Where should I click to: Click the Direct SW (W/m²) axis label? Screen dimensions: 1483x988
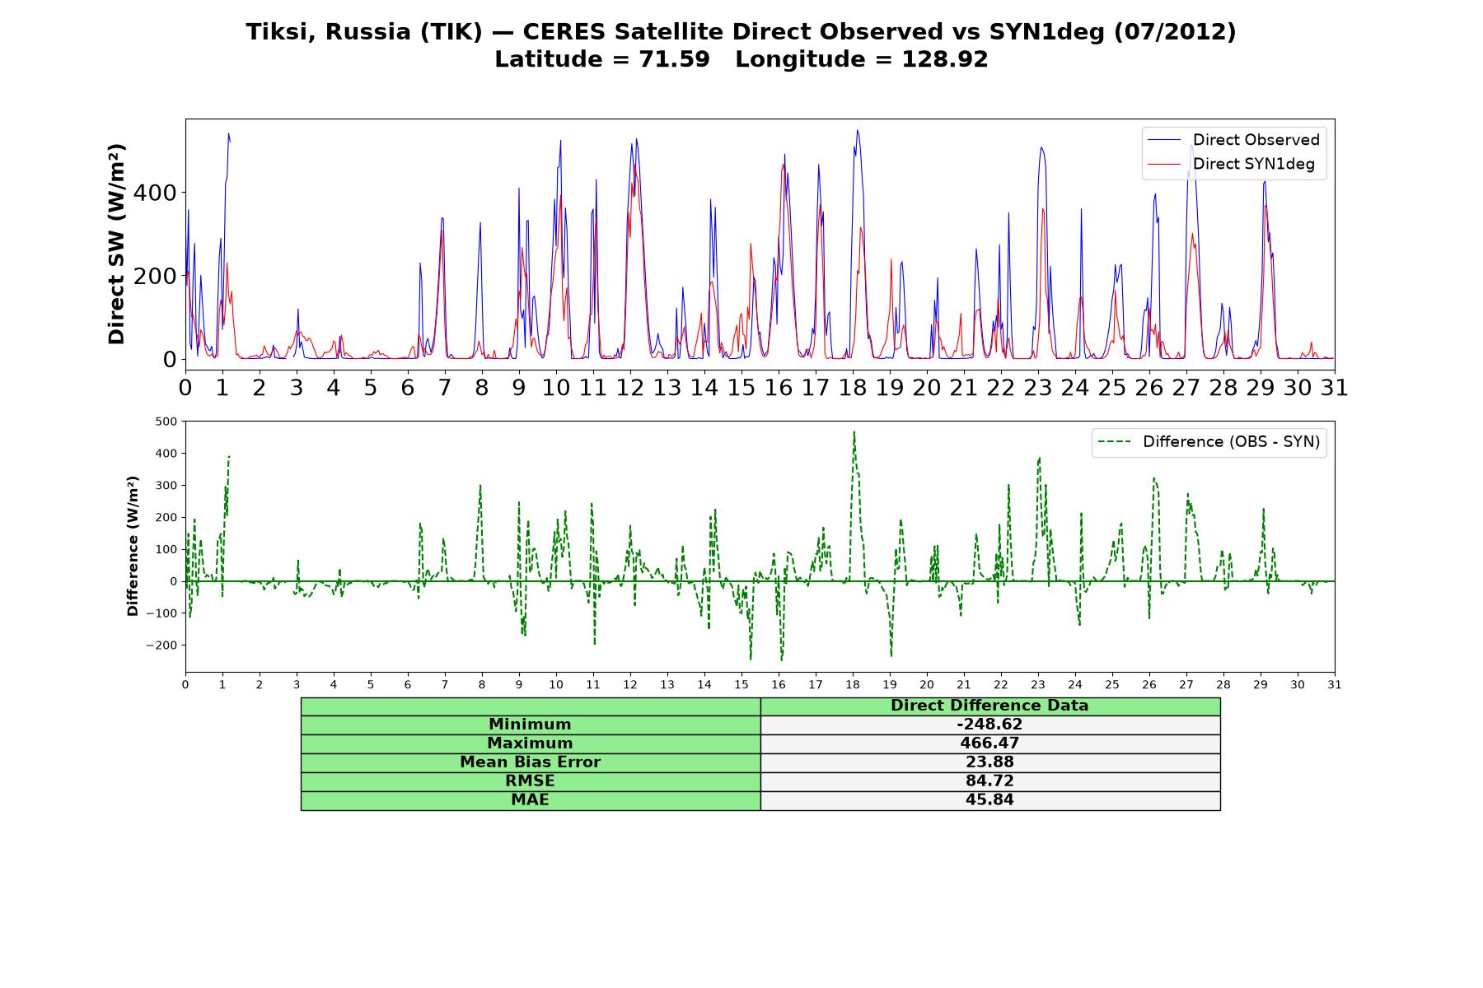point(116,245)
